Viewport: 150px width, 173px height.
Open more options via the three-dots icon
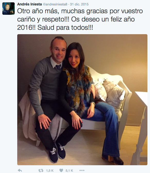pos(82,170)
